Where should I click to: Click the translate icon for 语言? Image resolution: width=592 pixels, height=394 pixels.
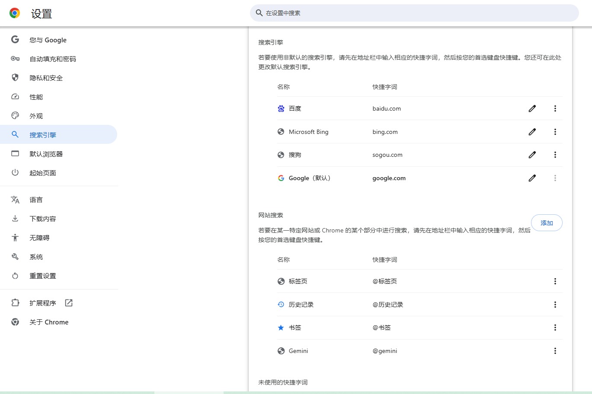pos(15,200)
